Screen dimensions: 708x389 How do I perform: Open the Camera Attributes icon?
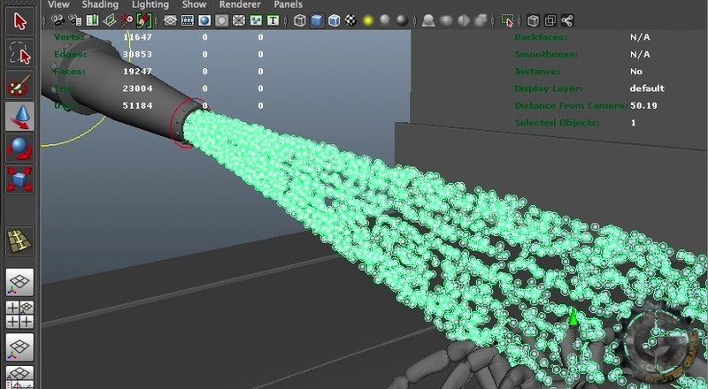point(74,19)
